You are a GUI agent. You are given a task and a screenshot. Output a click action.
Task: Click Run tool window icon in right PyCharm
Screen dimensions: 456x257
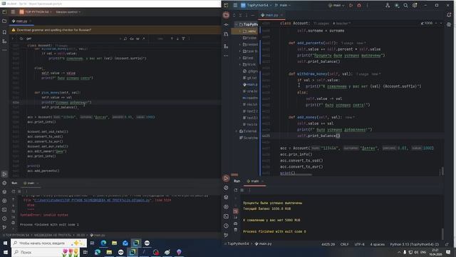point(226,178)
